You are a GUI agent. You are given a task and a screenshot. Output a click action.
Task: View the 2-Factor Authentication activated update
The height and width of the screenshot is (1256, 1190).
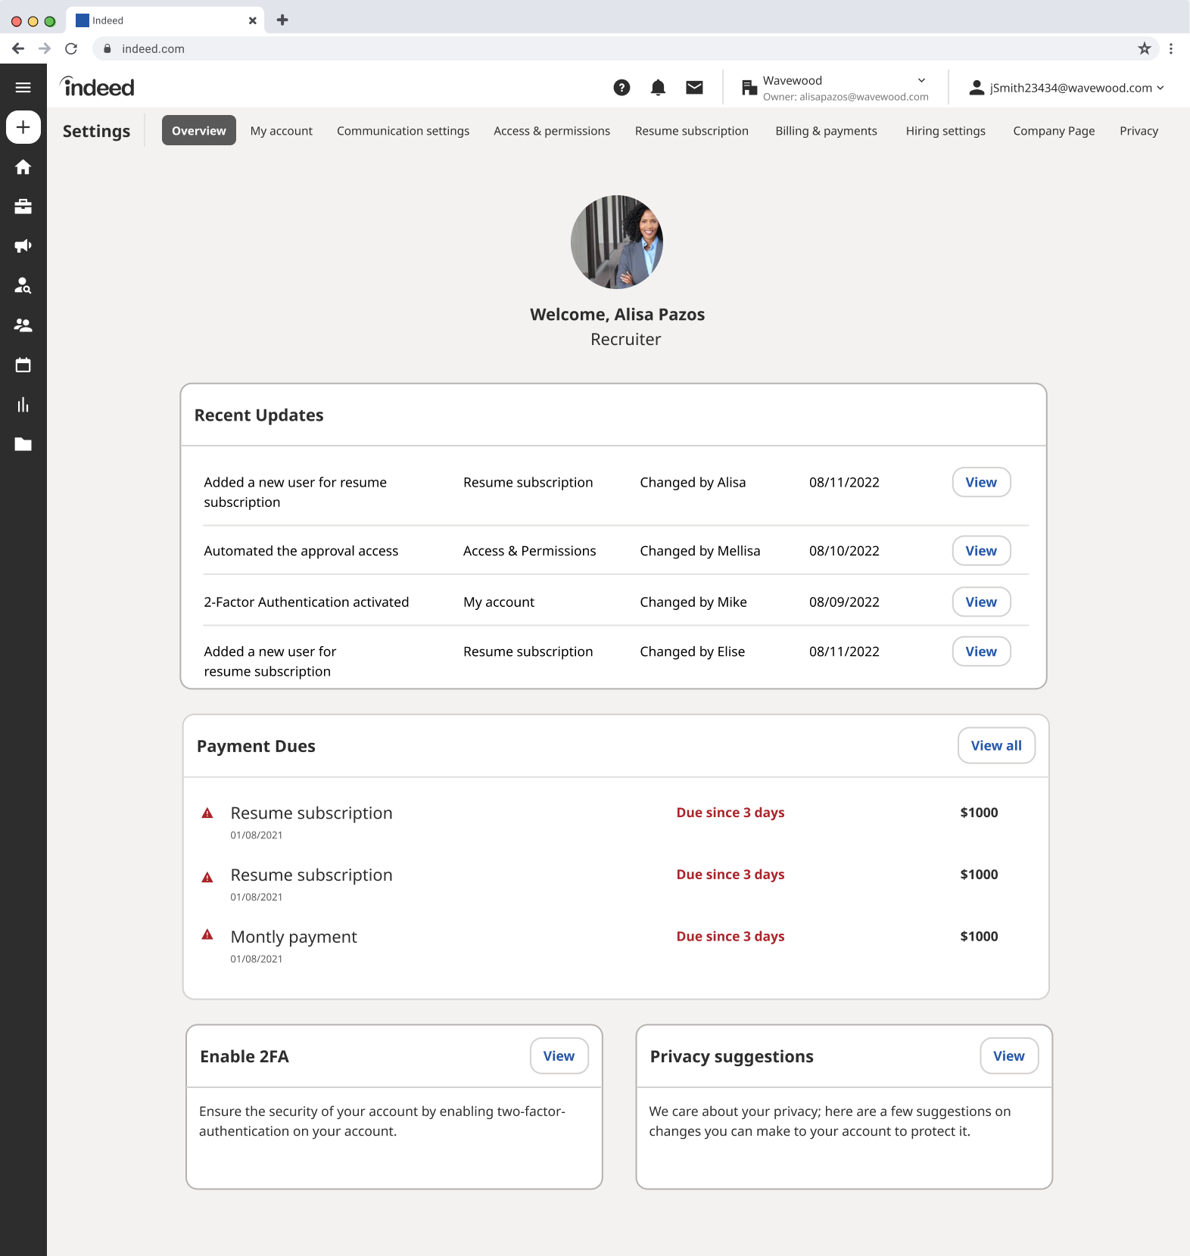click(x=980, y=602)
